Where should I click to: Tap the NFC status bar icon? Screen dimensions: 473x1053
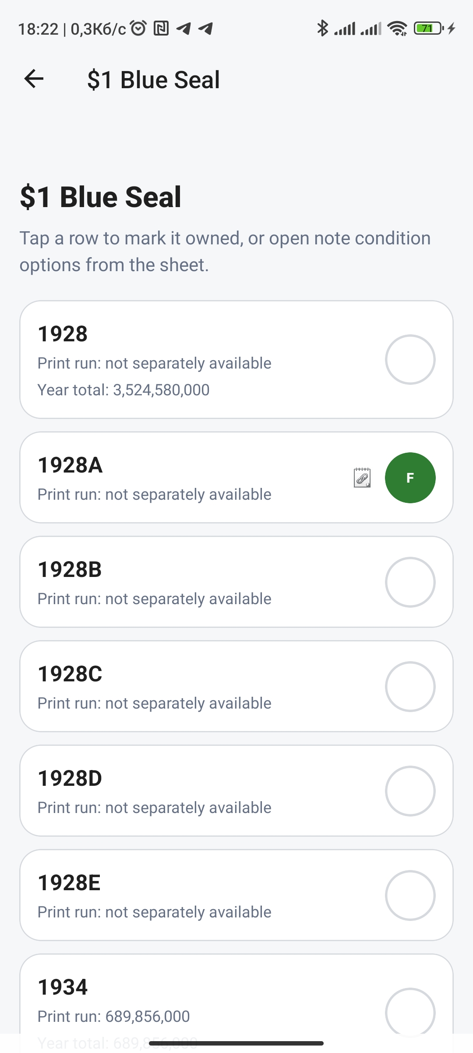pyautogui.click(x=161, y=29)
